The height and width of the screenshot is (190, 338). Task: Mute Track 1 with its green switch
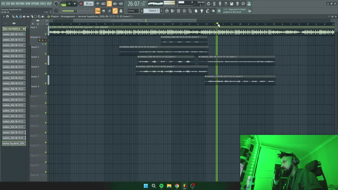(46, 34)
